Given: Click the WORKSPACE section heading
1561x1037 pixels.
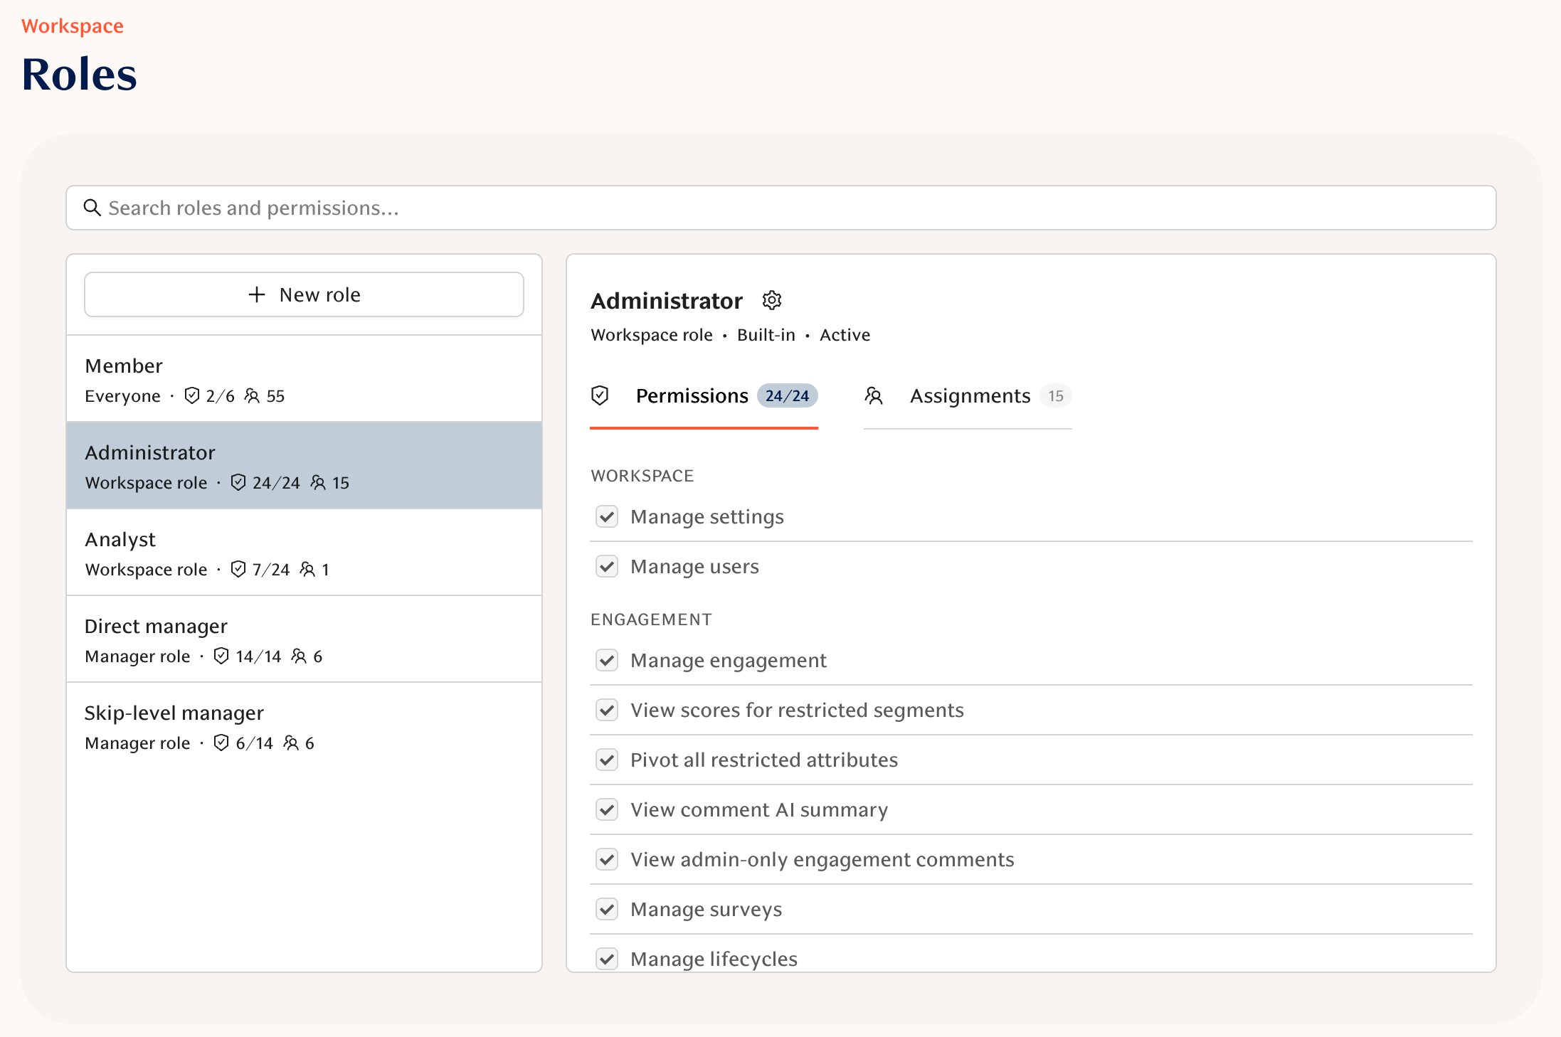Looking at the screenshot, I should pos(642,476).
